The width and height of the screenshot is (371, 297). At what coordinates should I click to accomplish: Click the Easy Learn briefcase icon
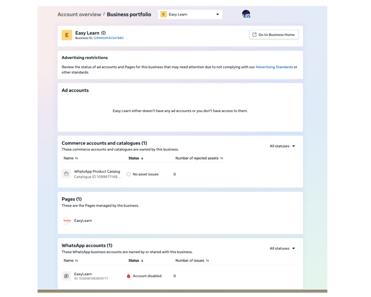point(103,33)
